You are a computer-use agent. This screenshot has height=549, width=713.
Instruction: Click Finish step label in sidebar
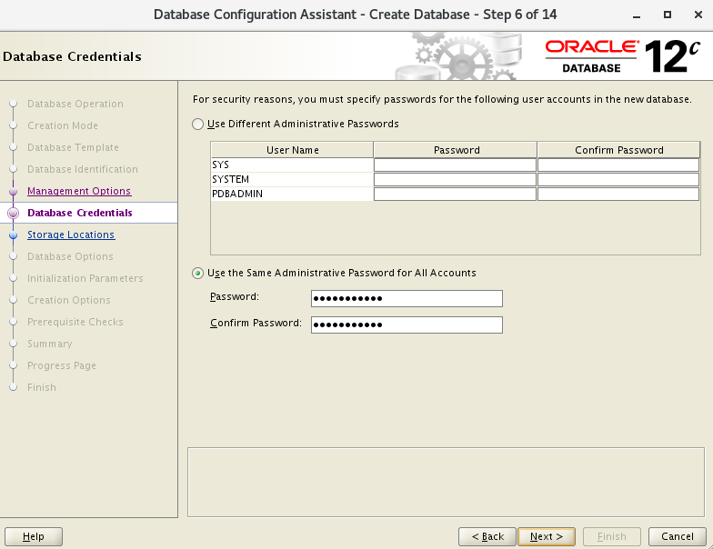point(42,387)
